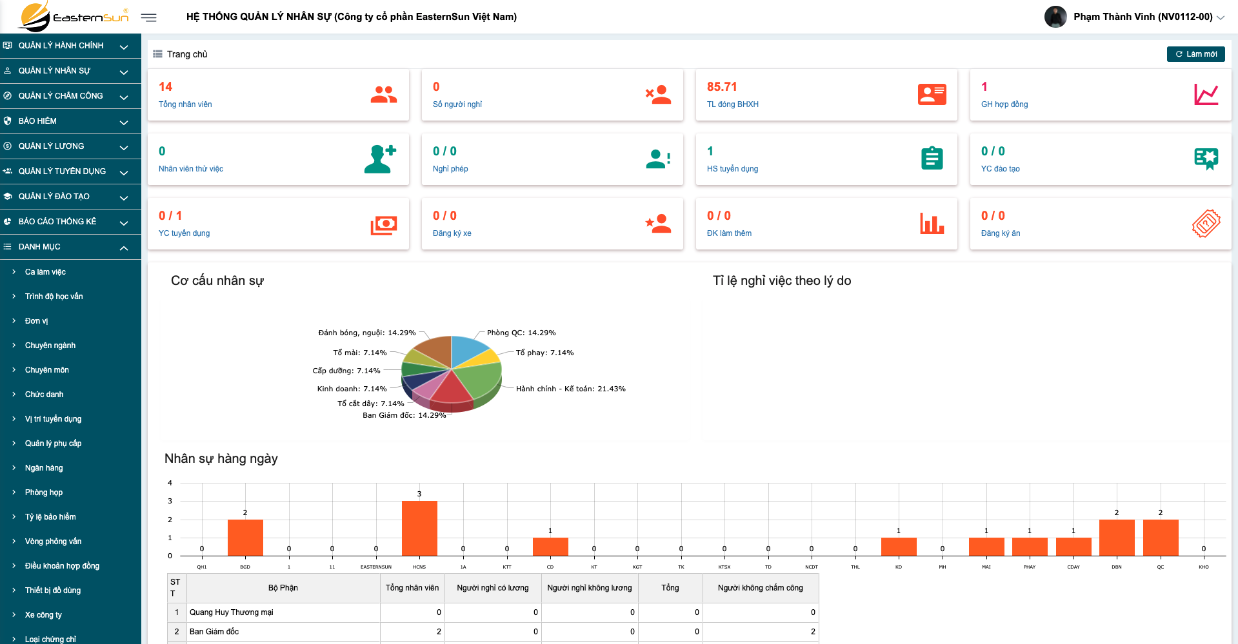Expand the QUẢN LÝ LƯƠNG section
This screenshot has width=1238, height=644.
(70, 146)
